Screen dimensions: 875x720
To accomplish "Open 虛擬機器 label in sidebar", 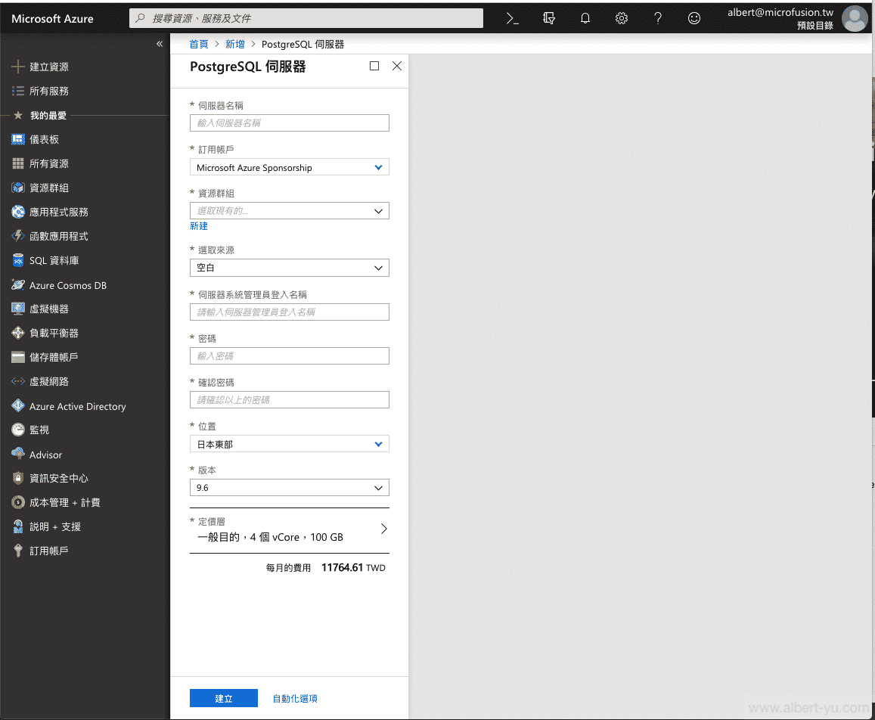I will (x=49, y=309).
